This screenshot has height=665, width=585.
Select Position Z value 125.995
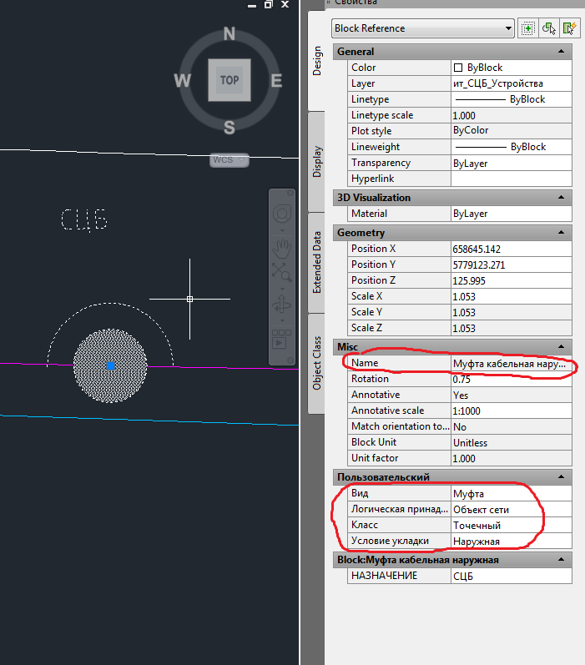click(x=512, y=280)
